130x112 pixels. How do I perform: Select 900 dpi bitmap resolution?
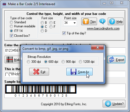point(69,62)
